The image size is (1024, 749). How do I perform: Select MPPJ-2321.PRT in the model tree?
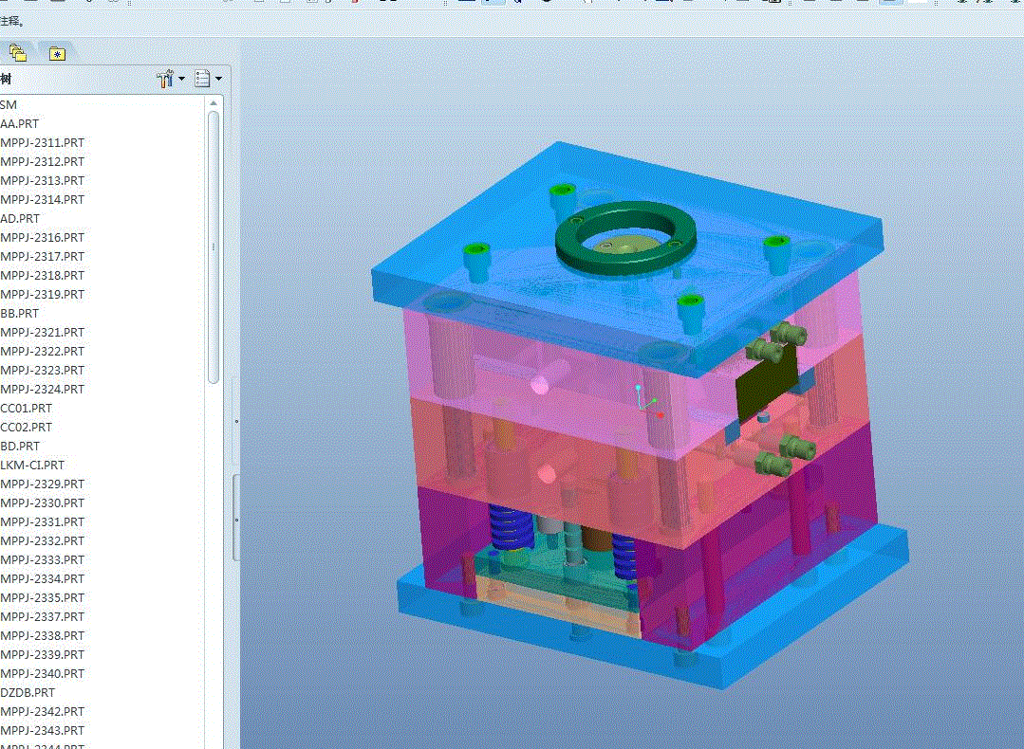(43, 332)
